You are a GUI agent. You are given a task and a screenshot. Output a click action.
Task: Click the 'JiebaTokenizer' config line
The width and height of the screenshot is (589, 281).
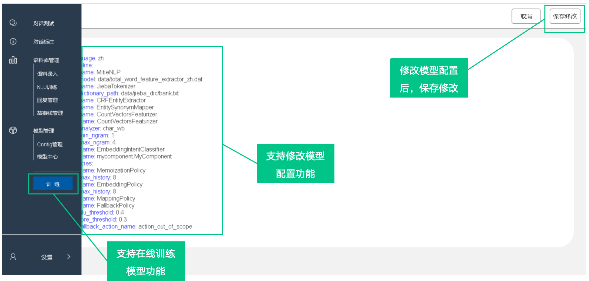point(116,86)
